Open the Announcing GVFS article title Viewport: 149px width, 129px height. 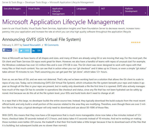click(42, 40)
